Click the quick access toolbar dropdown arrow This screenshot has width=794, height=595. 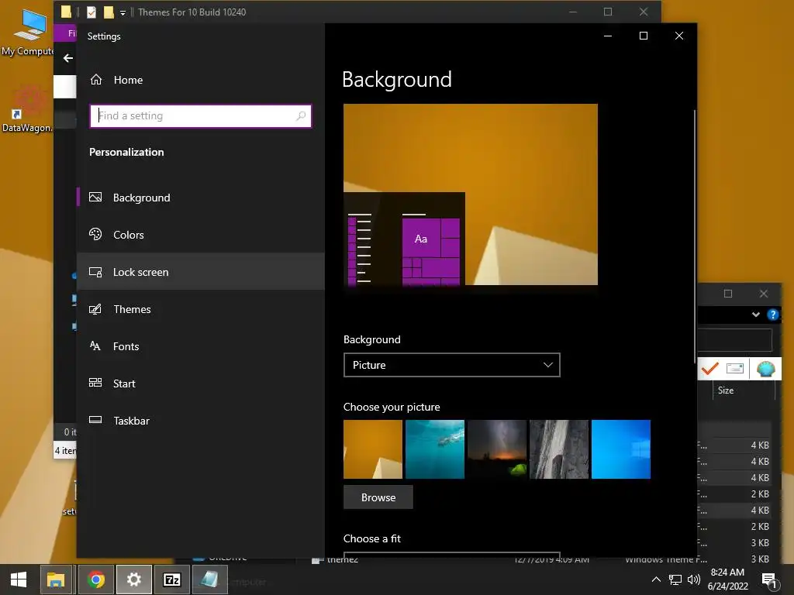coord(123,13)
